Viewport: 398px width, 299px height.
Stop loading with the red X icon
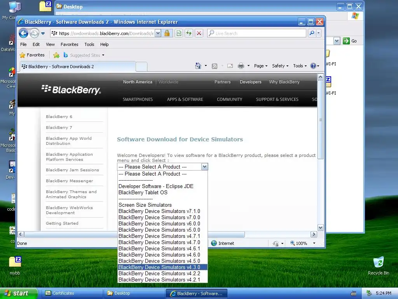click(x=199, y=33)
